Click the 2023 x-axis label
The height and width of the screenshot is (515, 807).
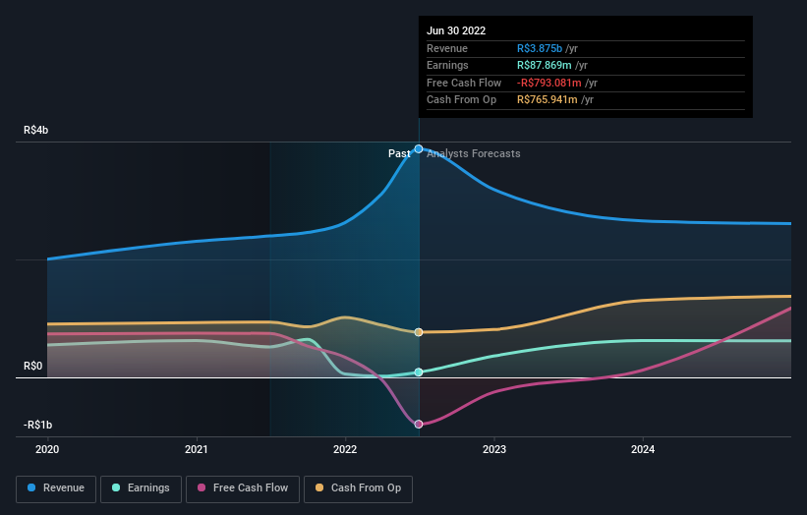coord(494,449)
